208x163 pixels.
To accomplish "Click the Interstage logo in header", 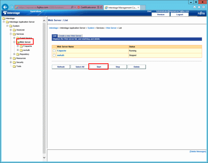I will [11, 13].
